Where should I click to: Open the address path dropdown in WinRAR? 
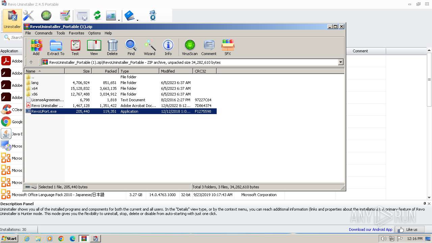[x=341, y=62]
